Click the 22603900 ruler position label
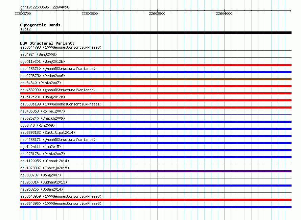This screenshot has height=220, width=301. (x=157, y=14)
